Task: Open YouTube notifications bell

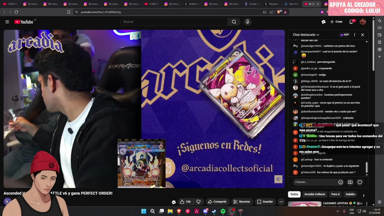Action: point(351,22)
